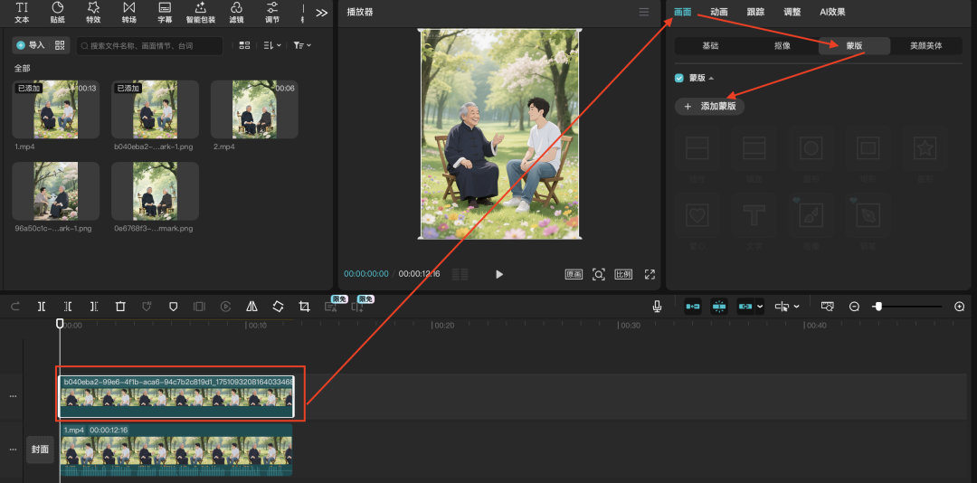
Task: Open the media filter dropdown
Action: (302, 45)
